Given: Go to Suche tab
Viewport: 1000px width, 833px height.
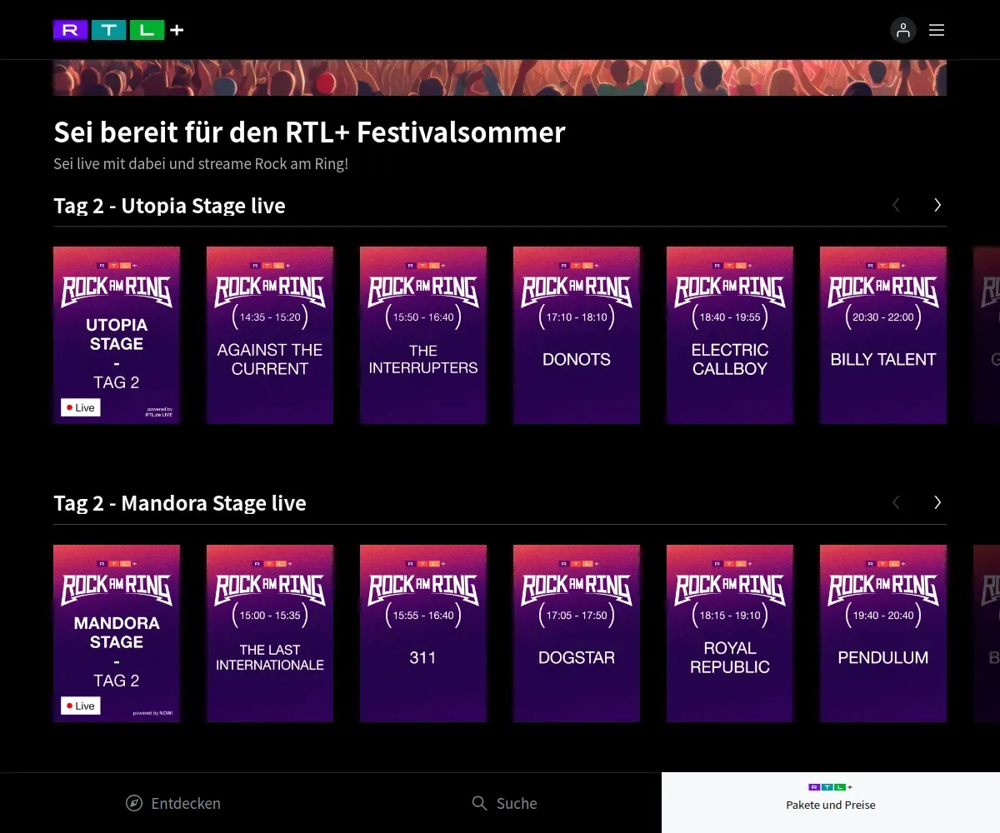Looking at the screenshot, I should click(x=504, y=803).
